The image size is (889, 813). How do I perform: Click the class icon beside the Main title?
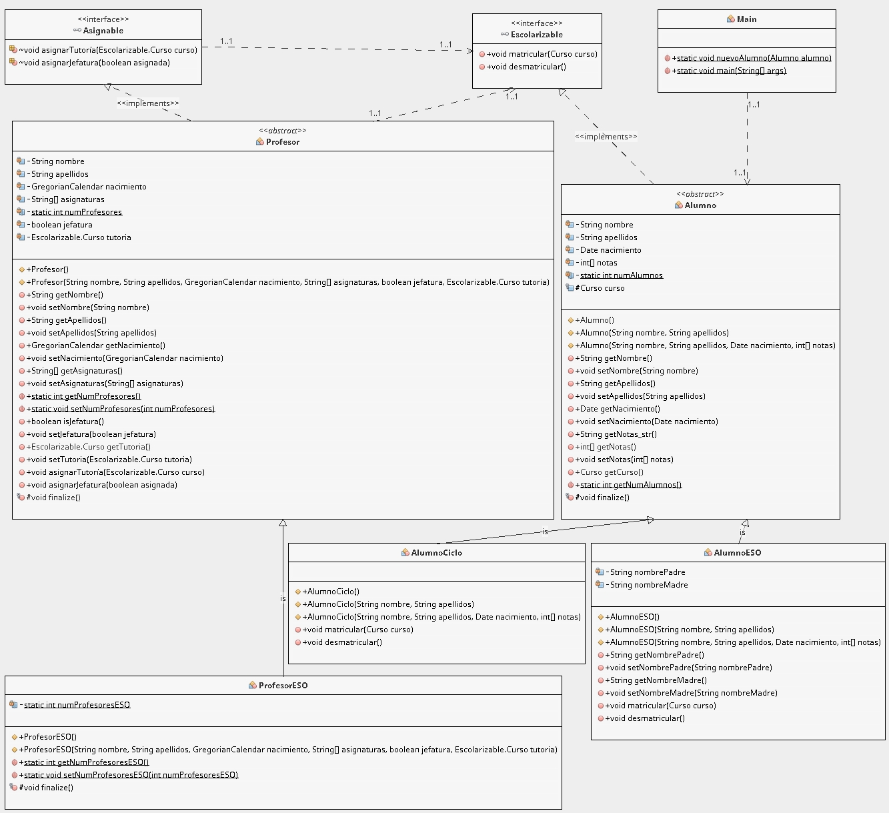pos(731,19)
